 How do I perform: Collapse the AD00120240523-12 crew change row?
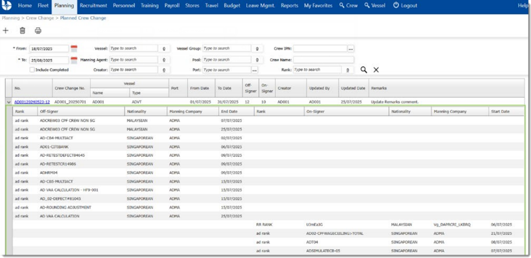[x=9, y=102]
